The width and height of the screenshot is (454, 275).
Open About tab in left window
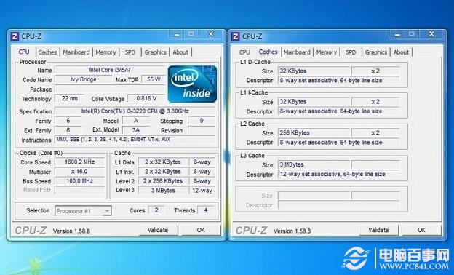180,52
